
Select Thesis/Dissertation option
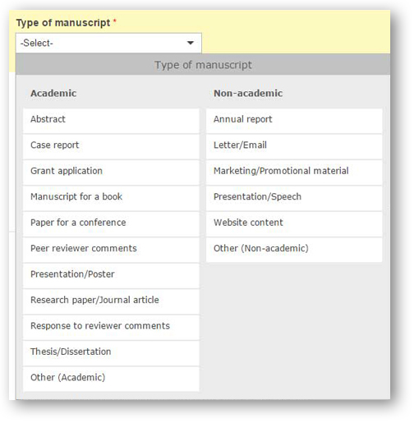tap(111, 353)
